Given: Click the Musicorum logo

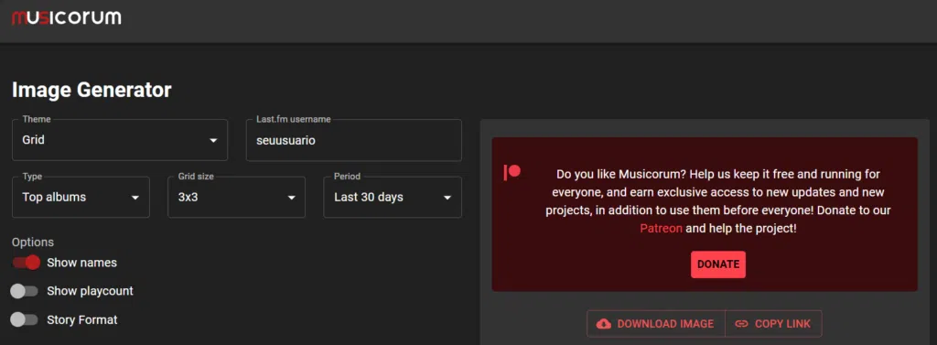Looking at the screenshot, I should (x=66, y=18).
